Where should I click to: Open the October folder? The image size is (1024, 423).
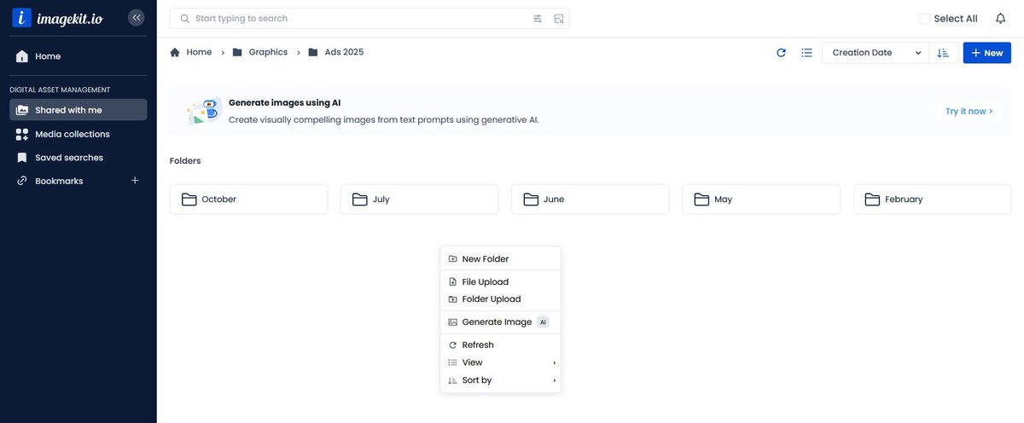[248, 200]
